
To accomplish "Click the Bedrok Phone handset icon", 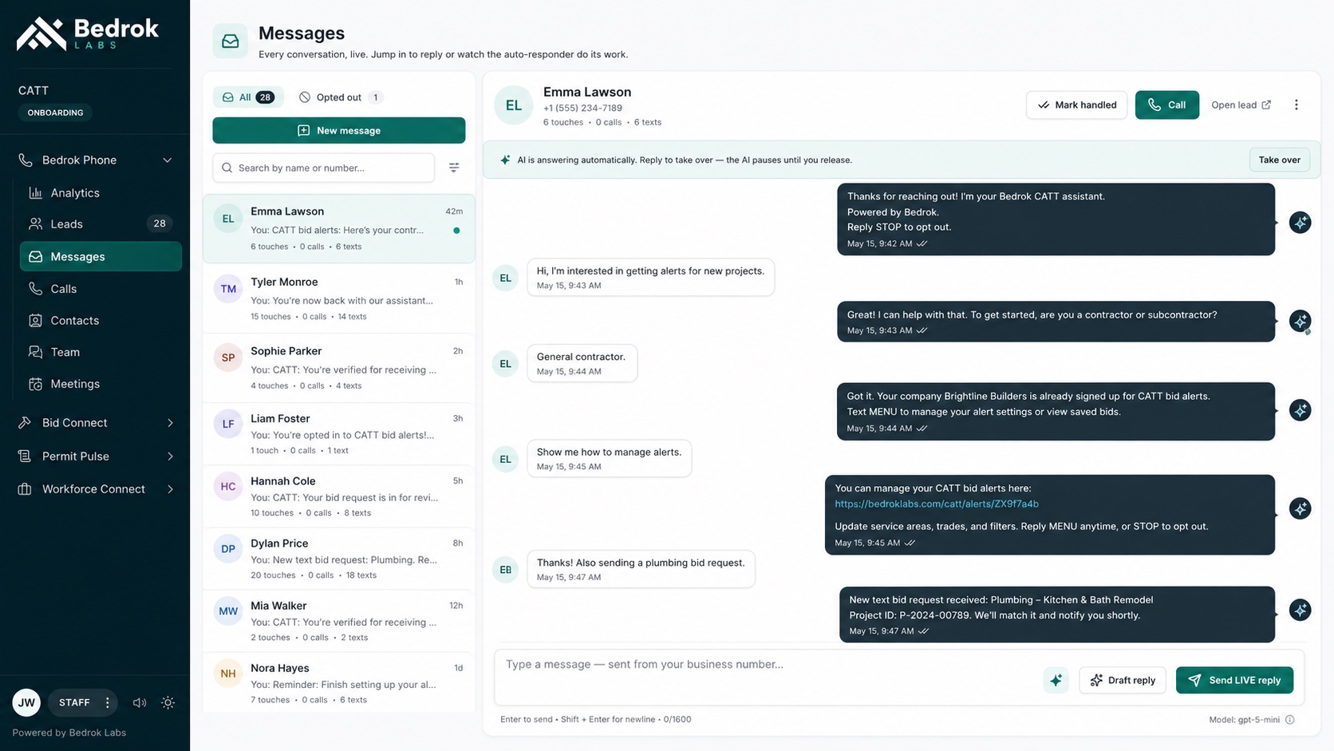I will 26,160.
